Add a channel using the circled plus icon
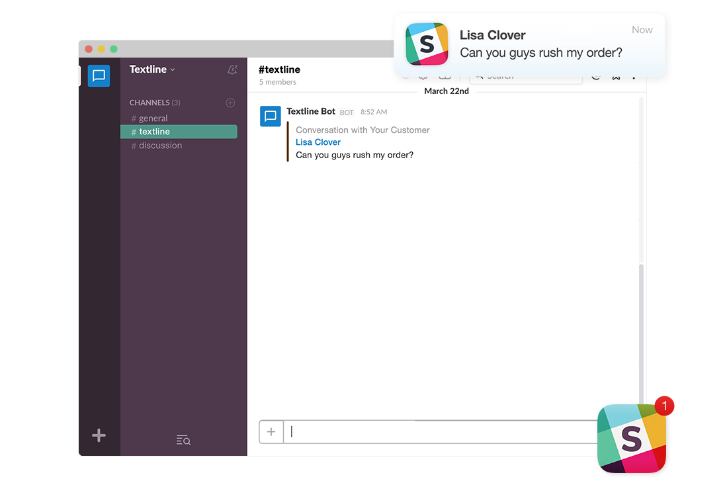 pyautogui.click(x=230, y=103)
